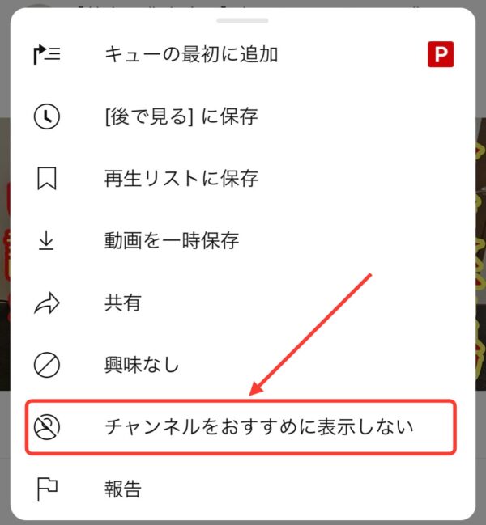
Task: Click the red Premium P badge
Action: coord(441,54)
